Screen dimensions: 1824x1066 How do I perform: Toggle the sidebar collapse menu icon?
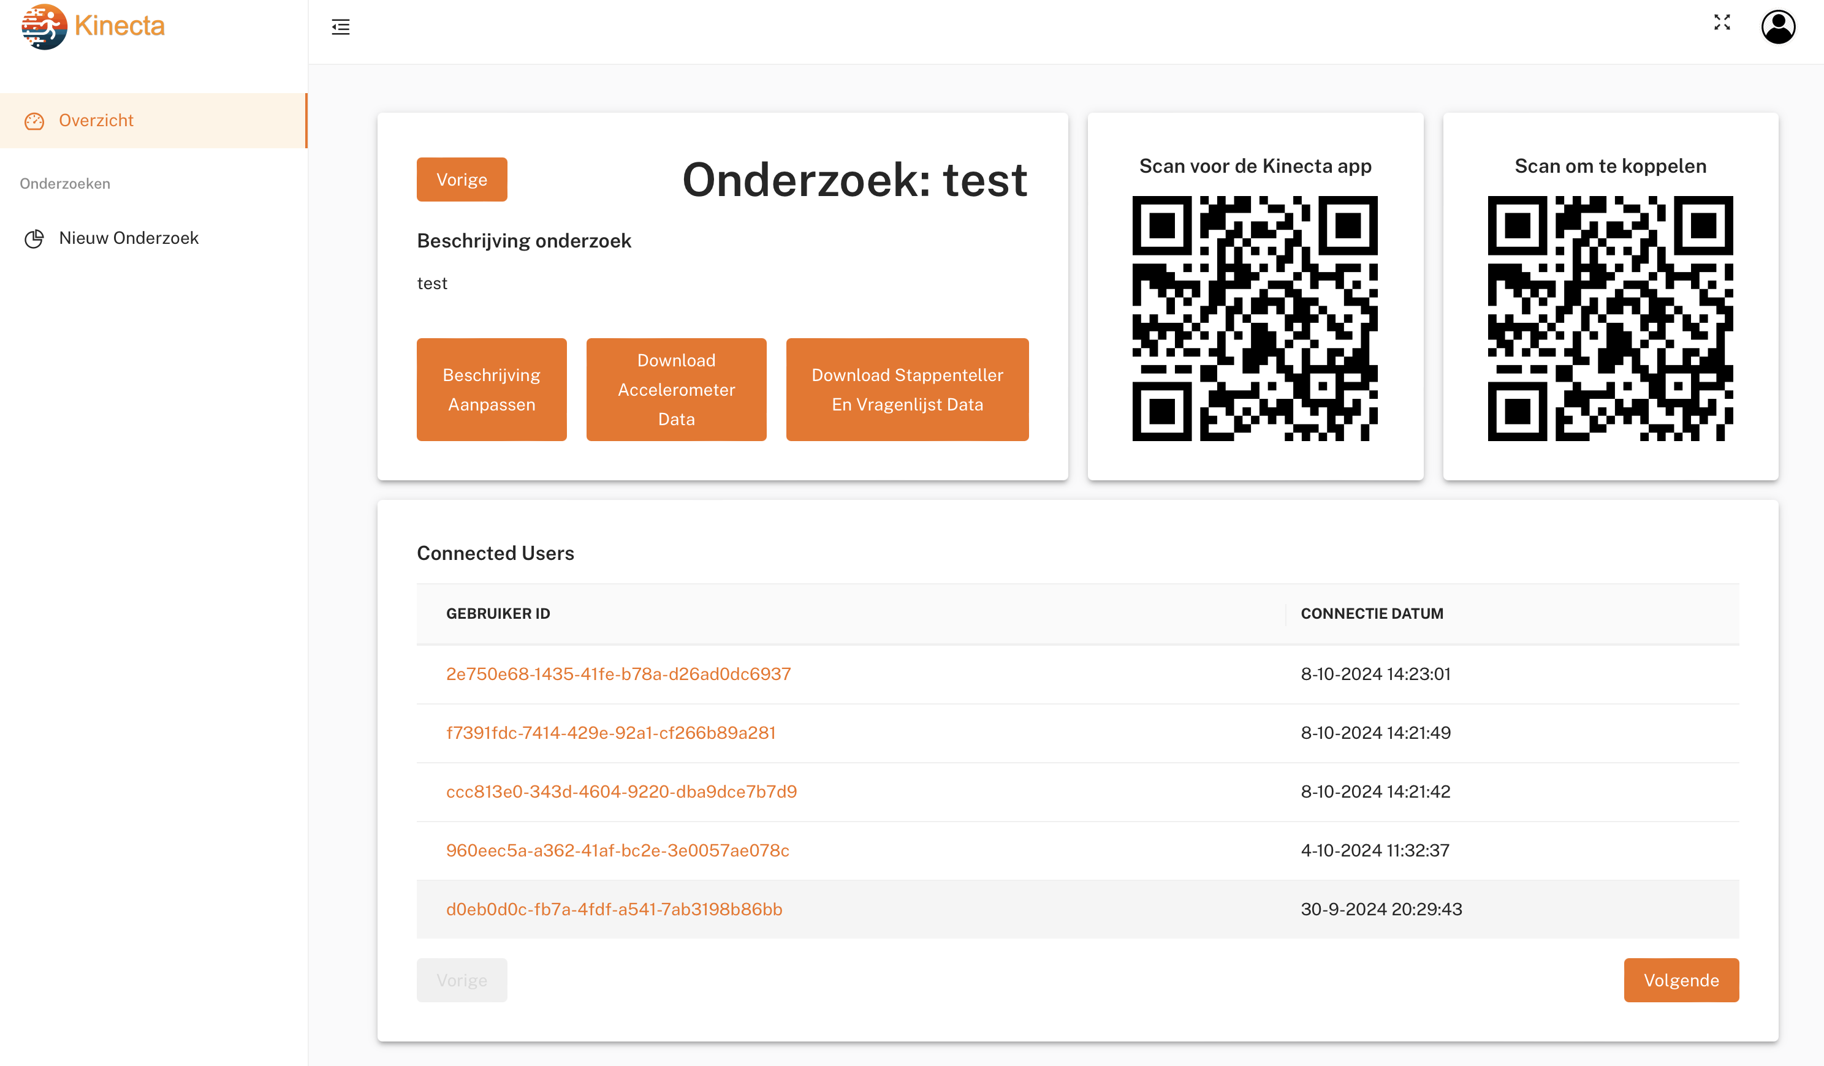coord(340,28)
